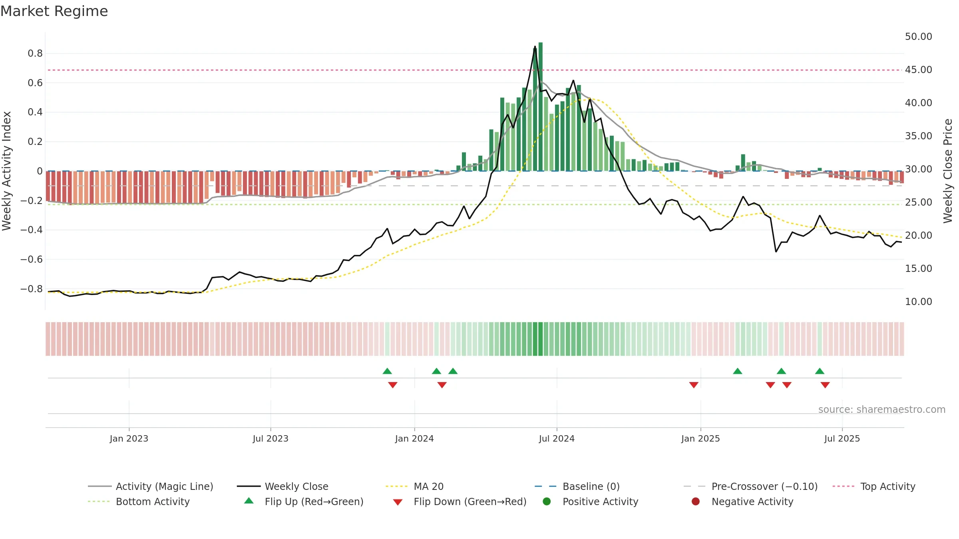Click the third Flip Up triangle from the left
This screenshot has height=539, width=959.
click(x=453, y=371)
